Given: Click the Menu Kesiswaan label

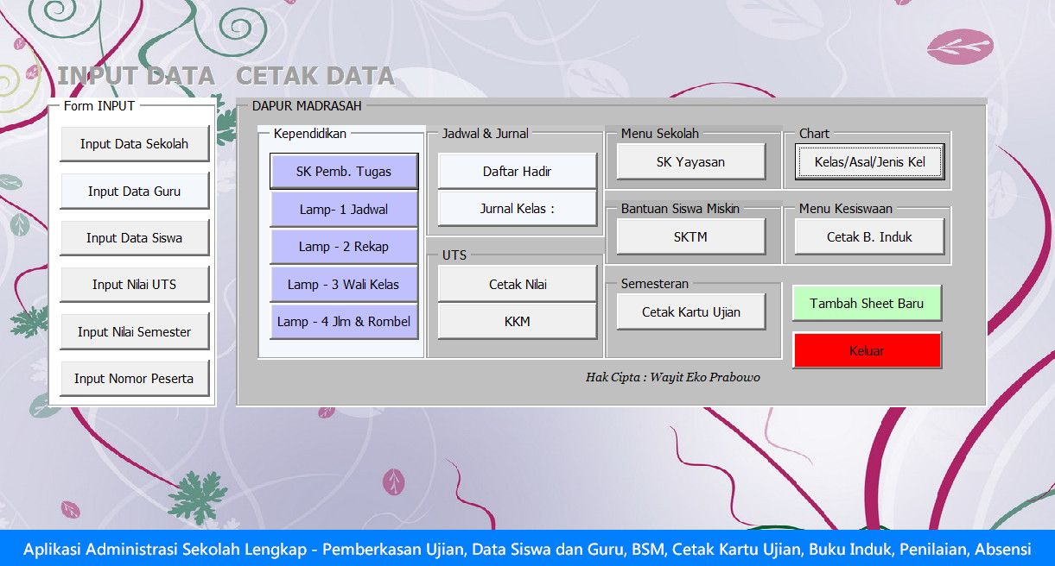Looking at the screenshot, I should 846,209.
